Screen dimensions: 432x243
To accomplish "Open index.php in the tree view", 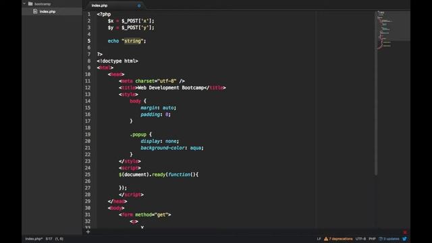I will click(x=47, y=11).
